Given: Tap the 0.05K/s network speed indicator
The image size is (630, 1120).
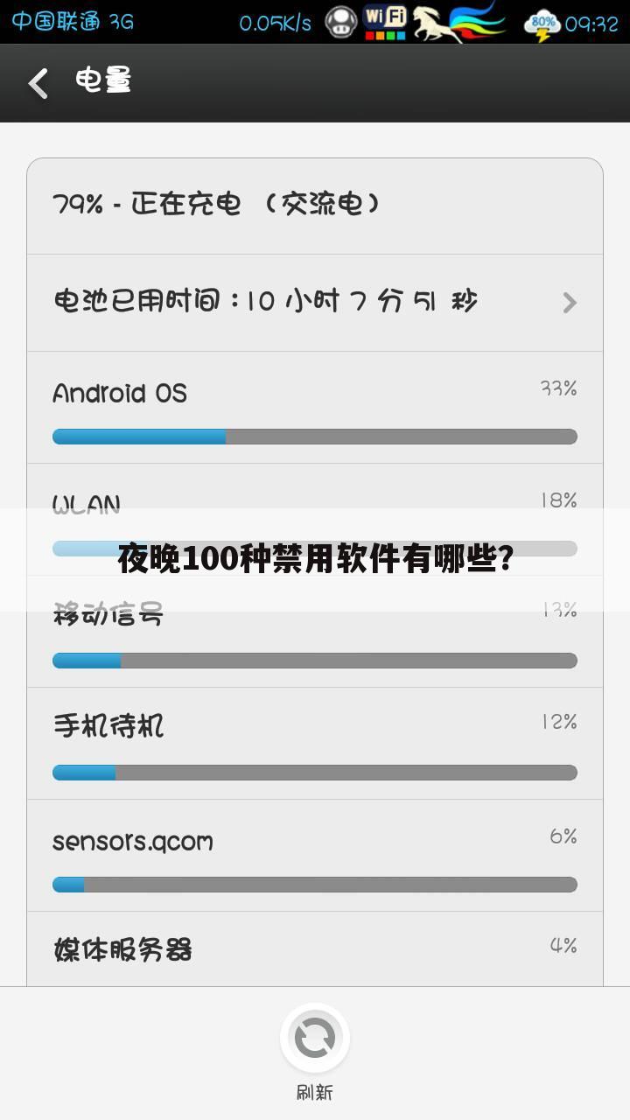Looking at the screenshot, I should coord(276,24).
